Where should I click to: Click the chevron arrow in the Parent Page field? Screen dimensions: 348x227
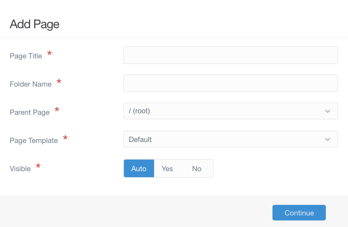tap(327, 111)
